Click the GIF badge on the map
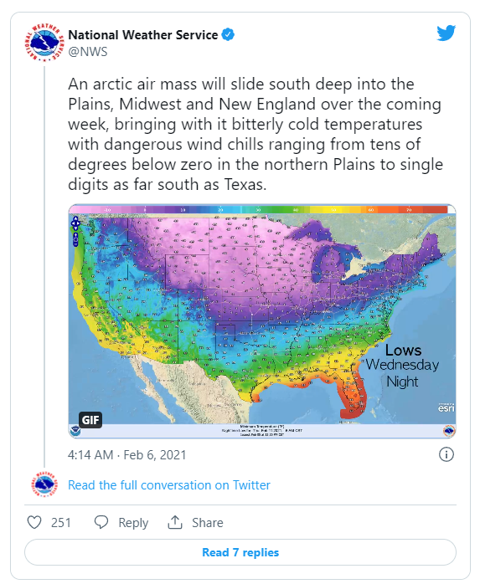The image size is (480, 584). 90,420
